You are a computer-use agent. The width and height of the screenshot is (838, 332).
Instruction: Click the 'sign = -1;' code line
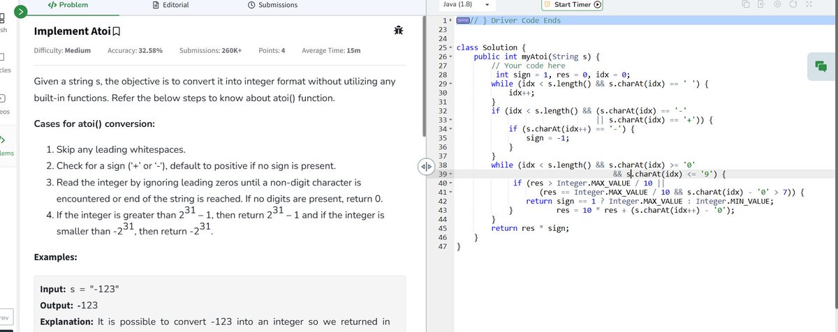(548, 138)
